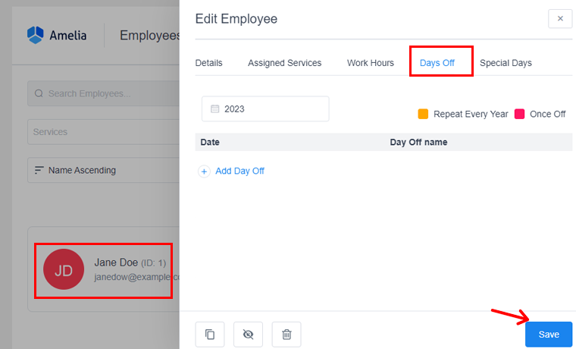The image size is (576, 349).
Task: Select the Days Off tab
Action: click(437, 63)
